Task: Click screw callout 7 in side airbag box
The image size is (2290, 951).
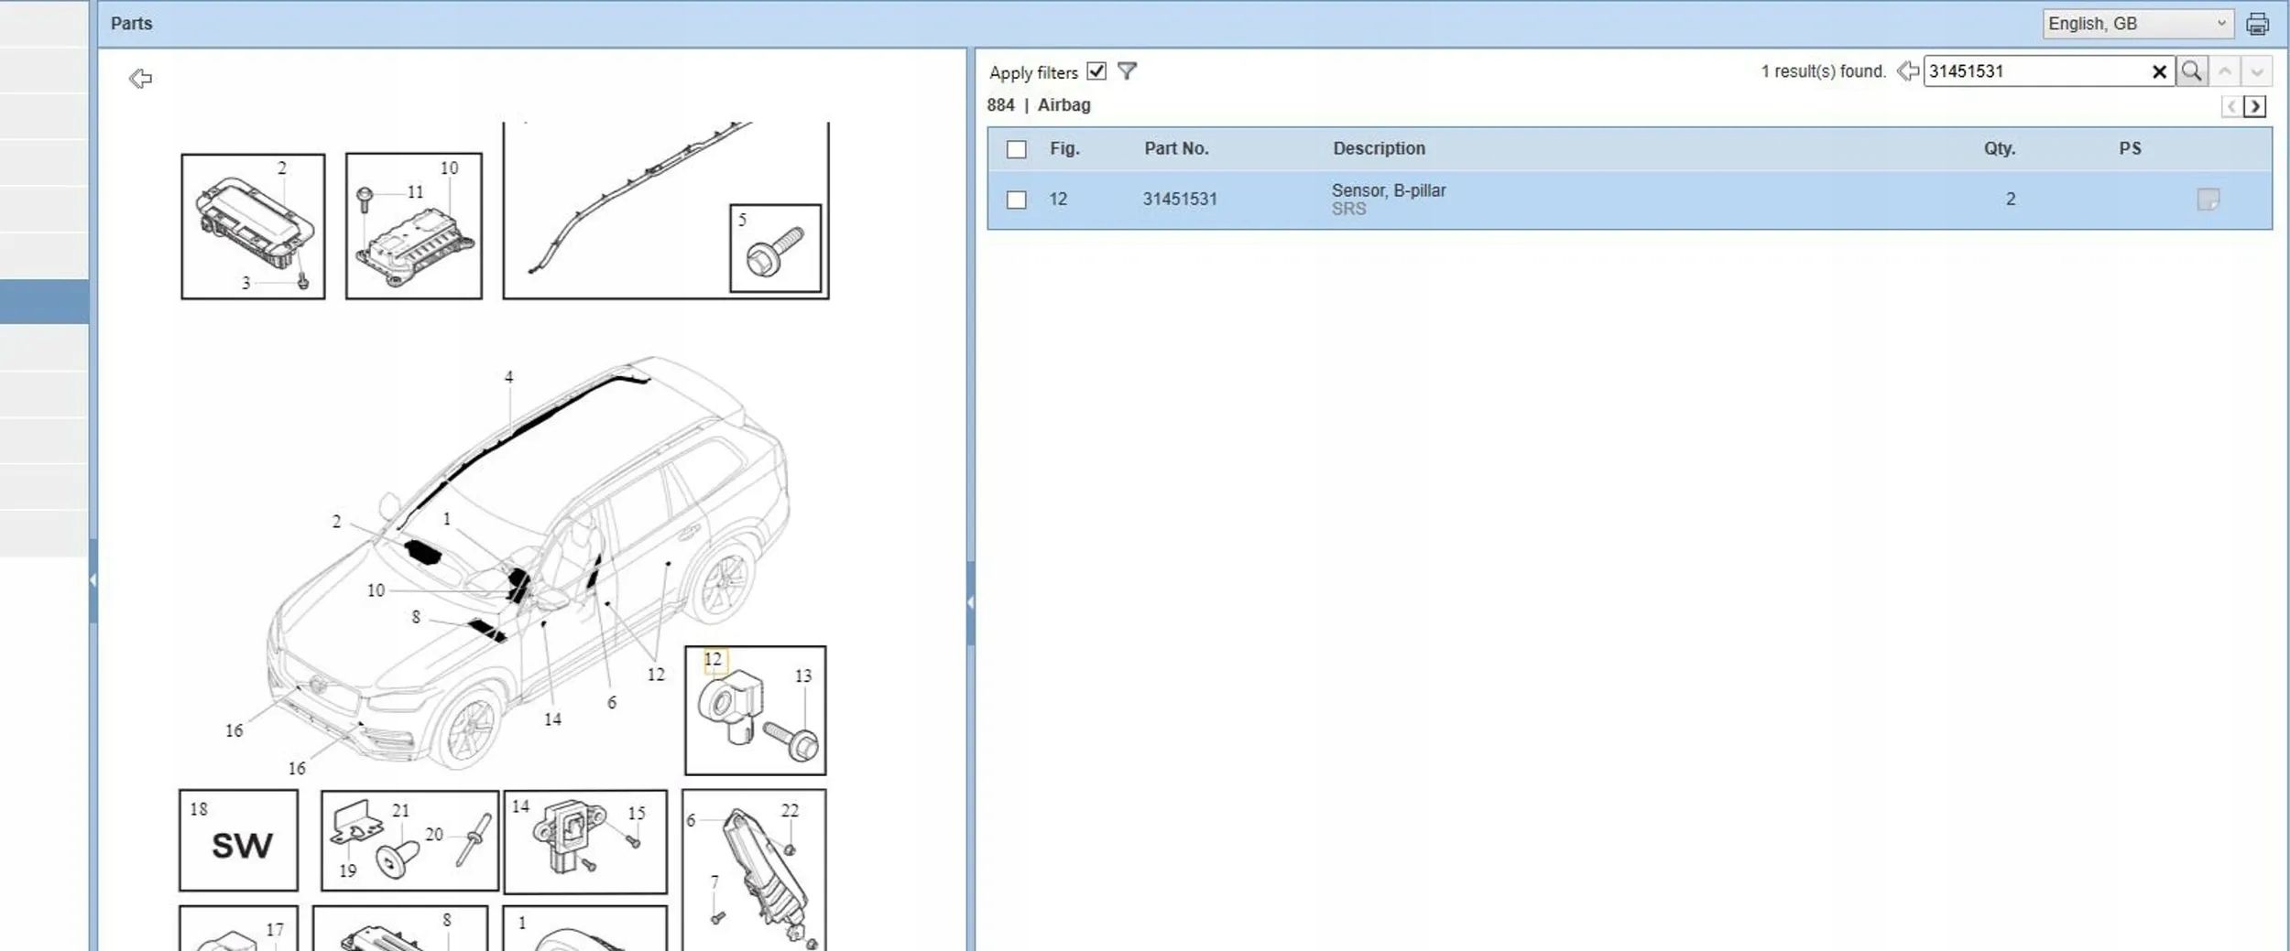Action: tap(714, 881)
